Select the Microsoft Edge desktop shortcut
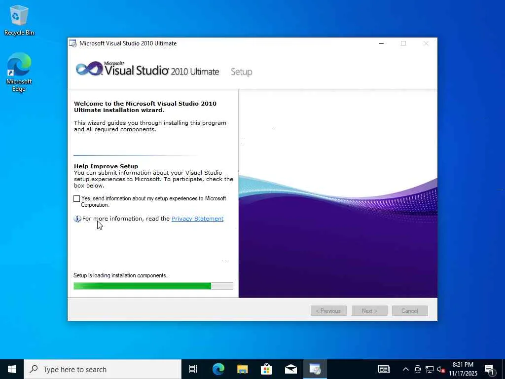The image size is (505, 379). coord(19,72)
